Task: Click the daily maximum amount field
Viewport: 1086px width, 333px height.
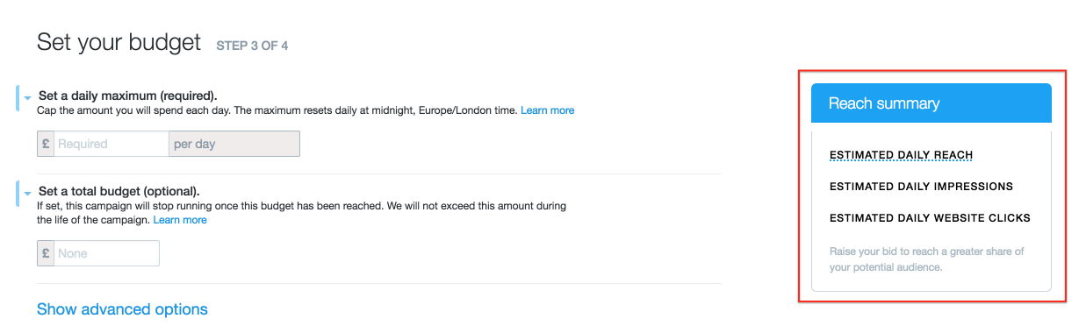Action: (x=111, y=144)
